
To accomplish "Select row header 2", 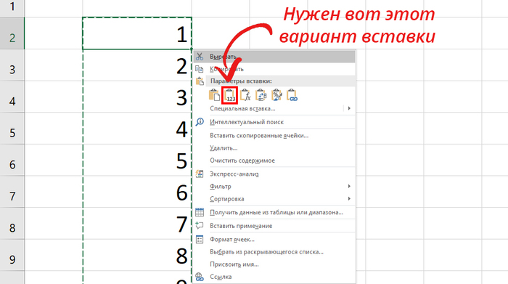I will click(x=12, y=33).
